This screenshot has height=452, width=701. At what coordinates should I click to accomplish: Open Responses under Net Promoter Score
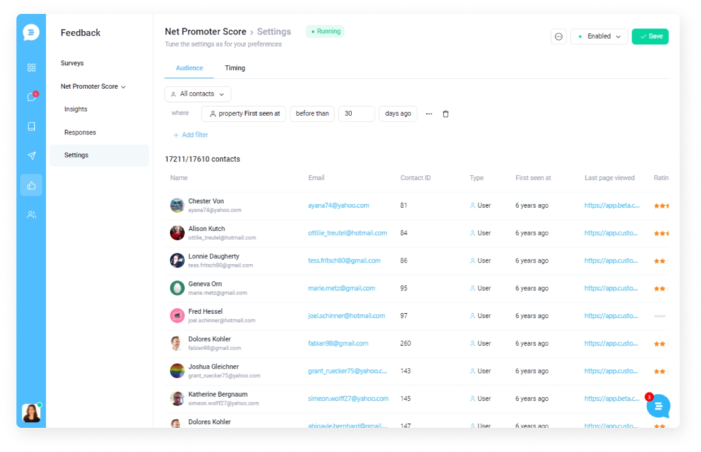point(80,133)
